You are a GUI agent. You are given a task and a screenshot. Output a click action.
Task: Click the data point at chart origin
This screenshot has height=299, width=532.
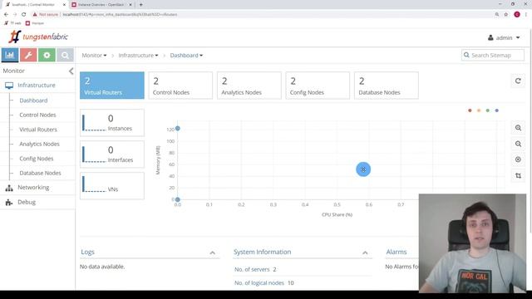pos(177,199)
